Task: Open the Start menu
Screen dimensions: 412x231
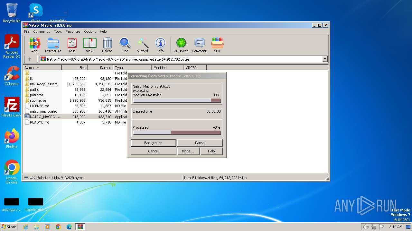Action: pos(9,227)
